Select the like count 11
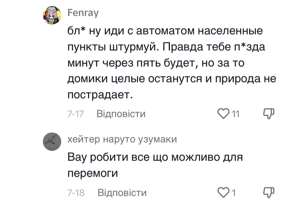 235,114
